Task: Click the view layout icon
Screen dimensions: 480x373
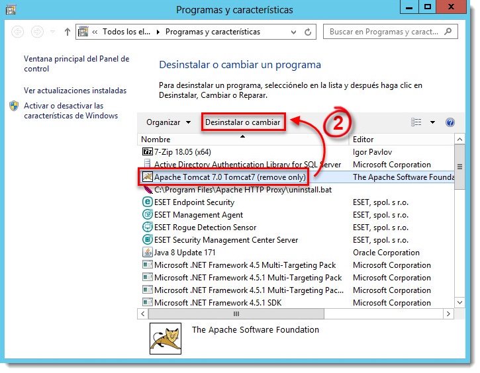Action: [x=416, y=122]
